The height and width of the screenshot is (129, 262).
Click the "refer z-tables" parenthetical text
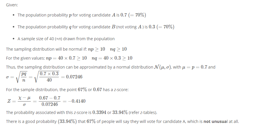pyautogui.click(x=143, y=113)
